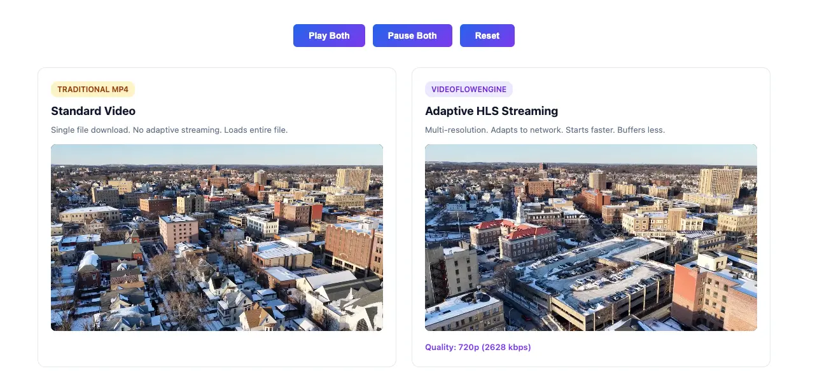Click the pink building in the Standard video

click(178, 231)
